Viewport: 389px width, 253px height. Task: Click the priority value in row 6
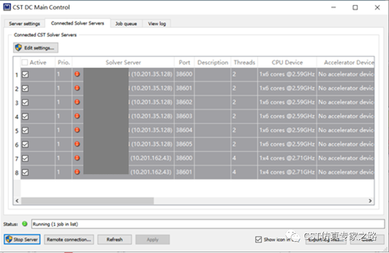click(x=64, y=144)
